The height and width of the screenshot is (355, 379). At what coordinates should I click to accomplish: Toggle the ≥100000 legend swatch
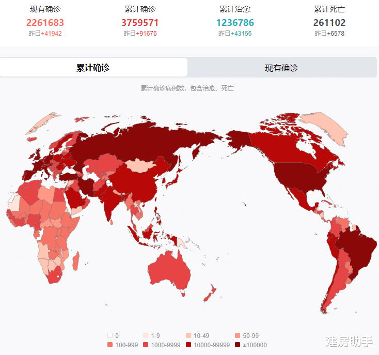(x=238, y=345)
